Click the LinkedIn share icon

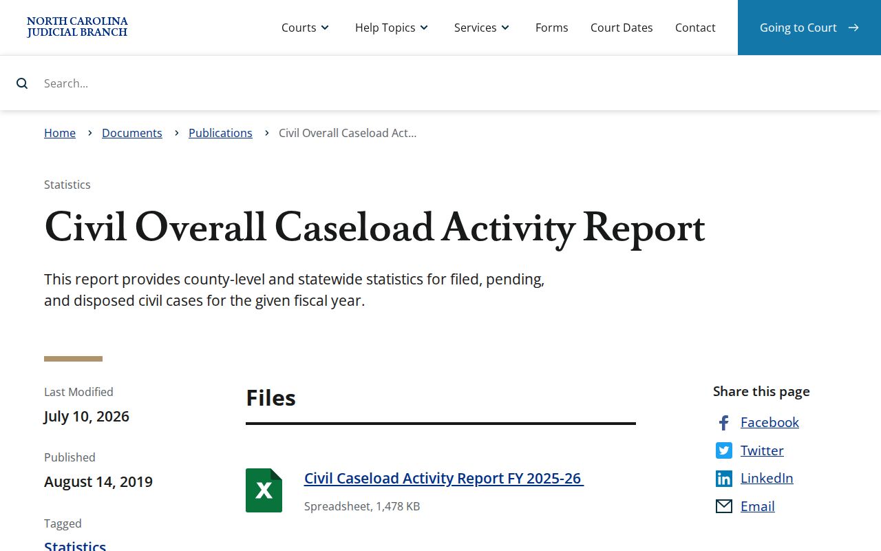tap(723, 478)
